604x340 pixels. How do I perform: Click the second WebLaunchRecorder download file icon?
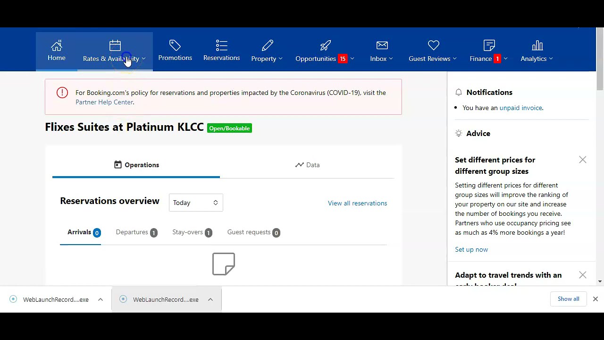(x=123, y=299)
